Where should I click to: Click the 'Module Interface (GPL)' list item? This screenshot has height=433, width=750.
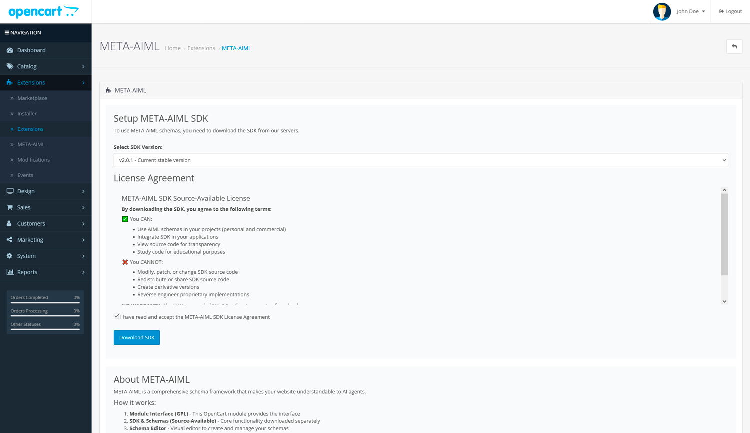tap(215, 414)
